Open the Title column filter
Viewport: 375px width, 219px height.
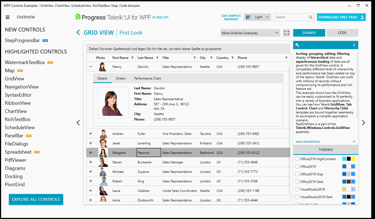point(195,58)
